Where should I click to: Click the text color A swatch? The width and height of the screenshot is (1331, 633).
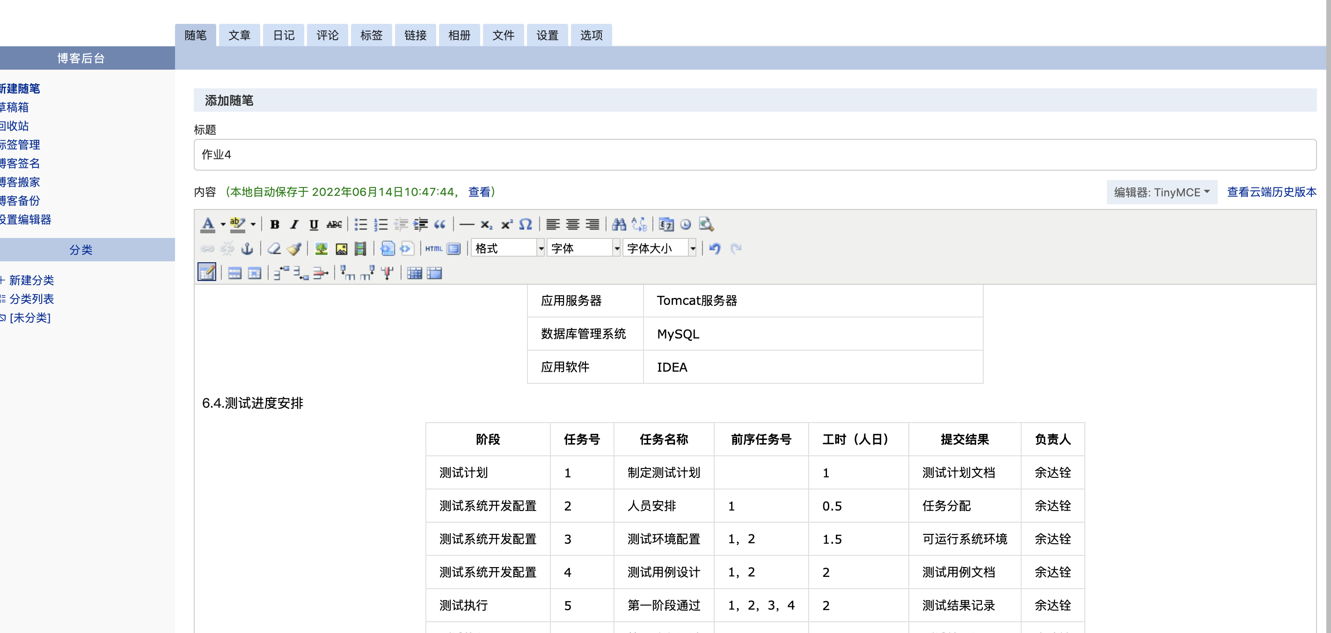pyautogui.click(x=208, y=224)
